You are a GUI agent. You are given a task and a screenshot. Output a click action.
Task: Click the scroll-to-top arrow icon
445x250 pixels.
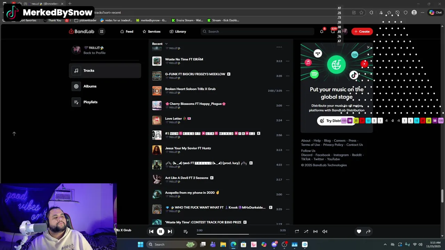tap(14, 134)
